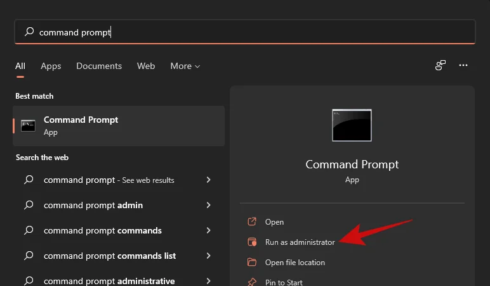The height and width of the screenshot is (286, 490).
Task: Switch to the Apps tab
Action: (x=51, y=66)
